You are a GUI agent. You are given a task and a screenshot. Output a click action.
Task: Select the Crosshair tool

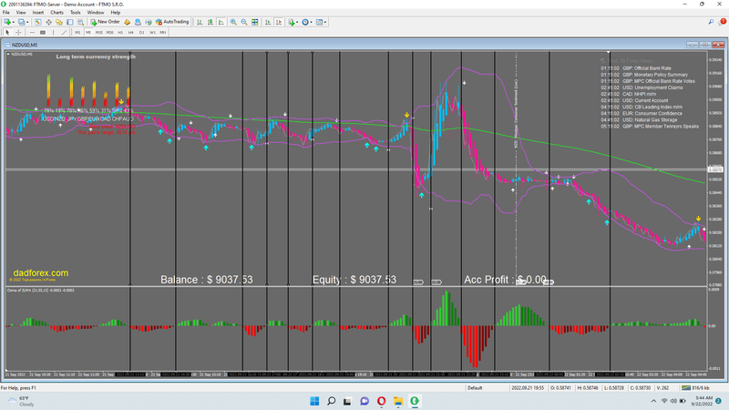[x=19, y=32]
